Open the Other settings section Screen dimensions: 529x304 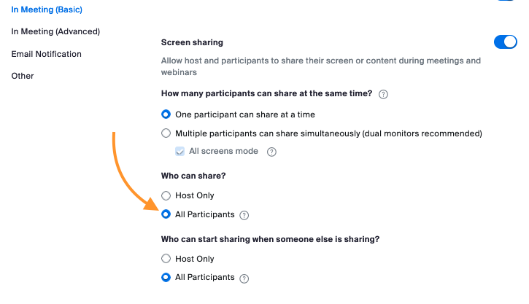(x=23, y=76)
